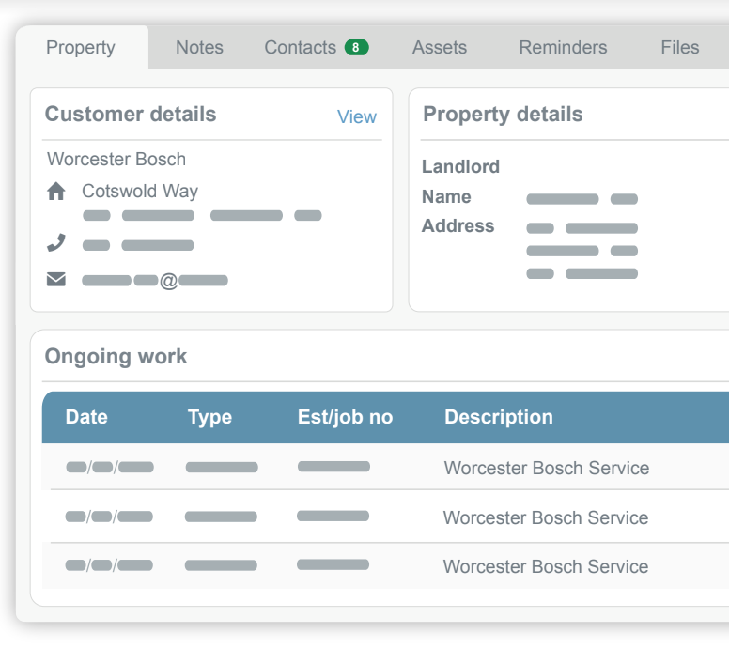Open the Property tab
The height and width of the screenshot is (648, 729).
(x=81, y=47)
